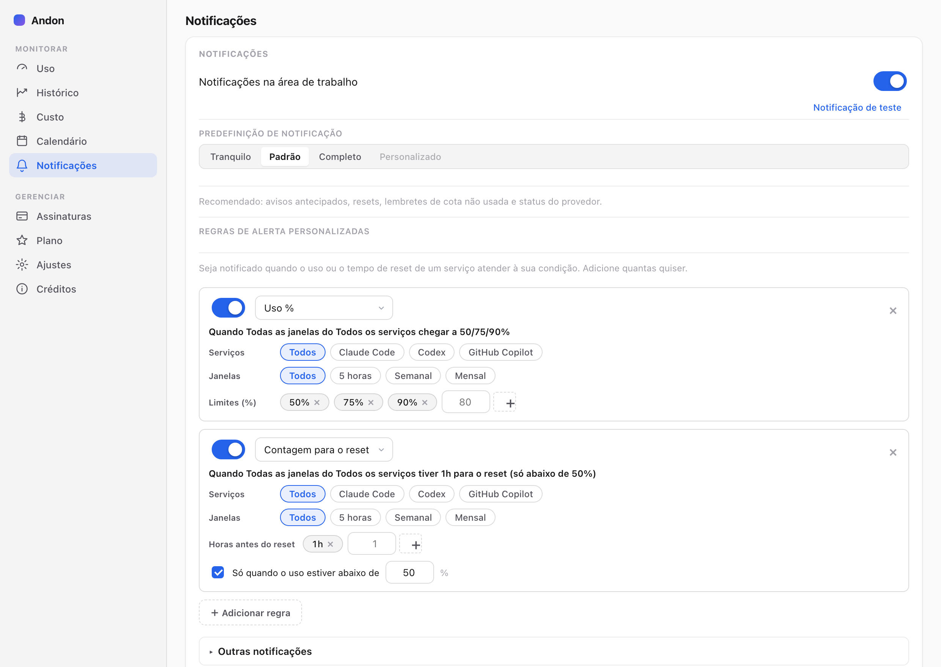Image resolution: width=941 pixels, height=667 pixels.
Task: Select 5 horas in reset countdown rule
Action: tap(355, 517)
